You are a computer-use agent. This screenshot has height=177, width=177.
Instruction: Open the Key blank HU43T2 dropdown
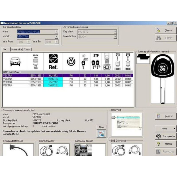point(115,32)
